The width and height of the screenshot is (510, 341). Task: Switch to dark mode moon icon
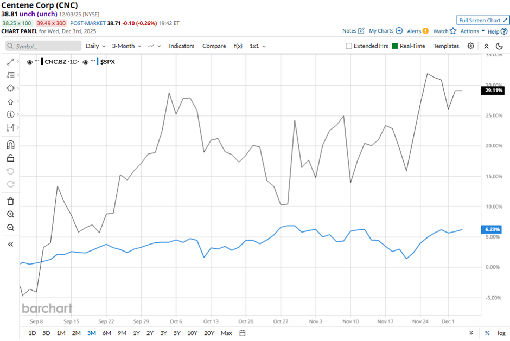point(499,46)
